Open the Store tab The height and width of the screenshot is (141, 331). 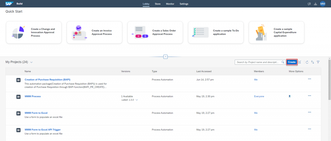(x=158, y=4)
